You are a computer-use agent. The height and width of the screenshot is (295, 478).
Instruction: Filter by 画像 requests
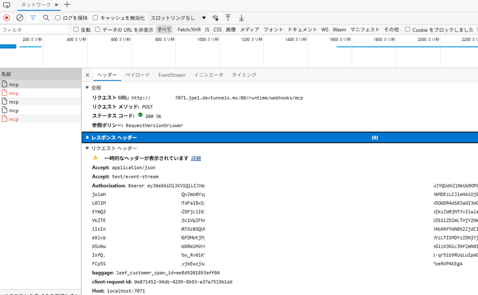(231, 29)
